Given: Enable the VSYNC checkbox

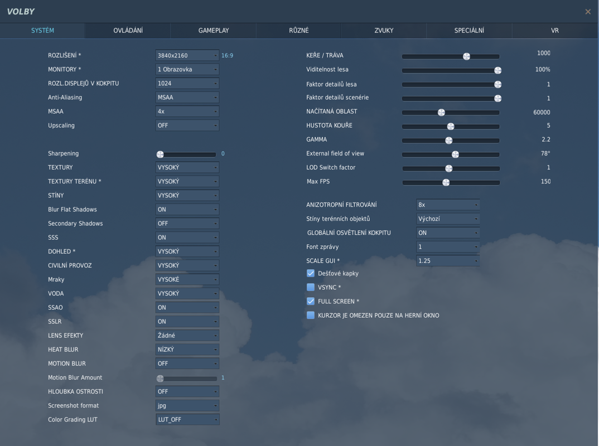Looking at the screenshot, I should click(311, 287).
